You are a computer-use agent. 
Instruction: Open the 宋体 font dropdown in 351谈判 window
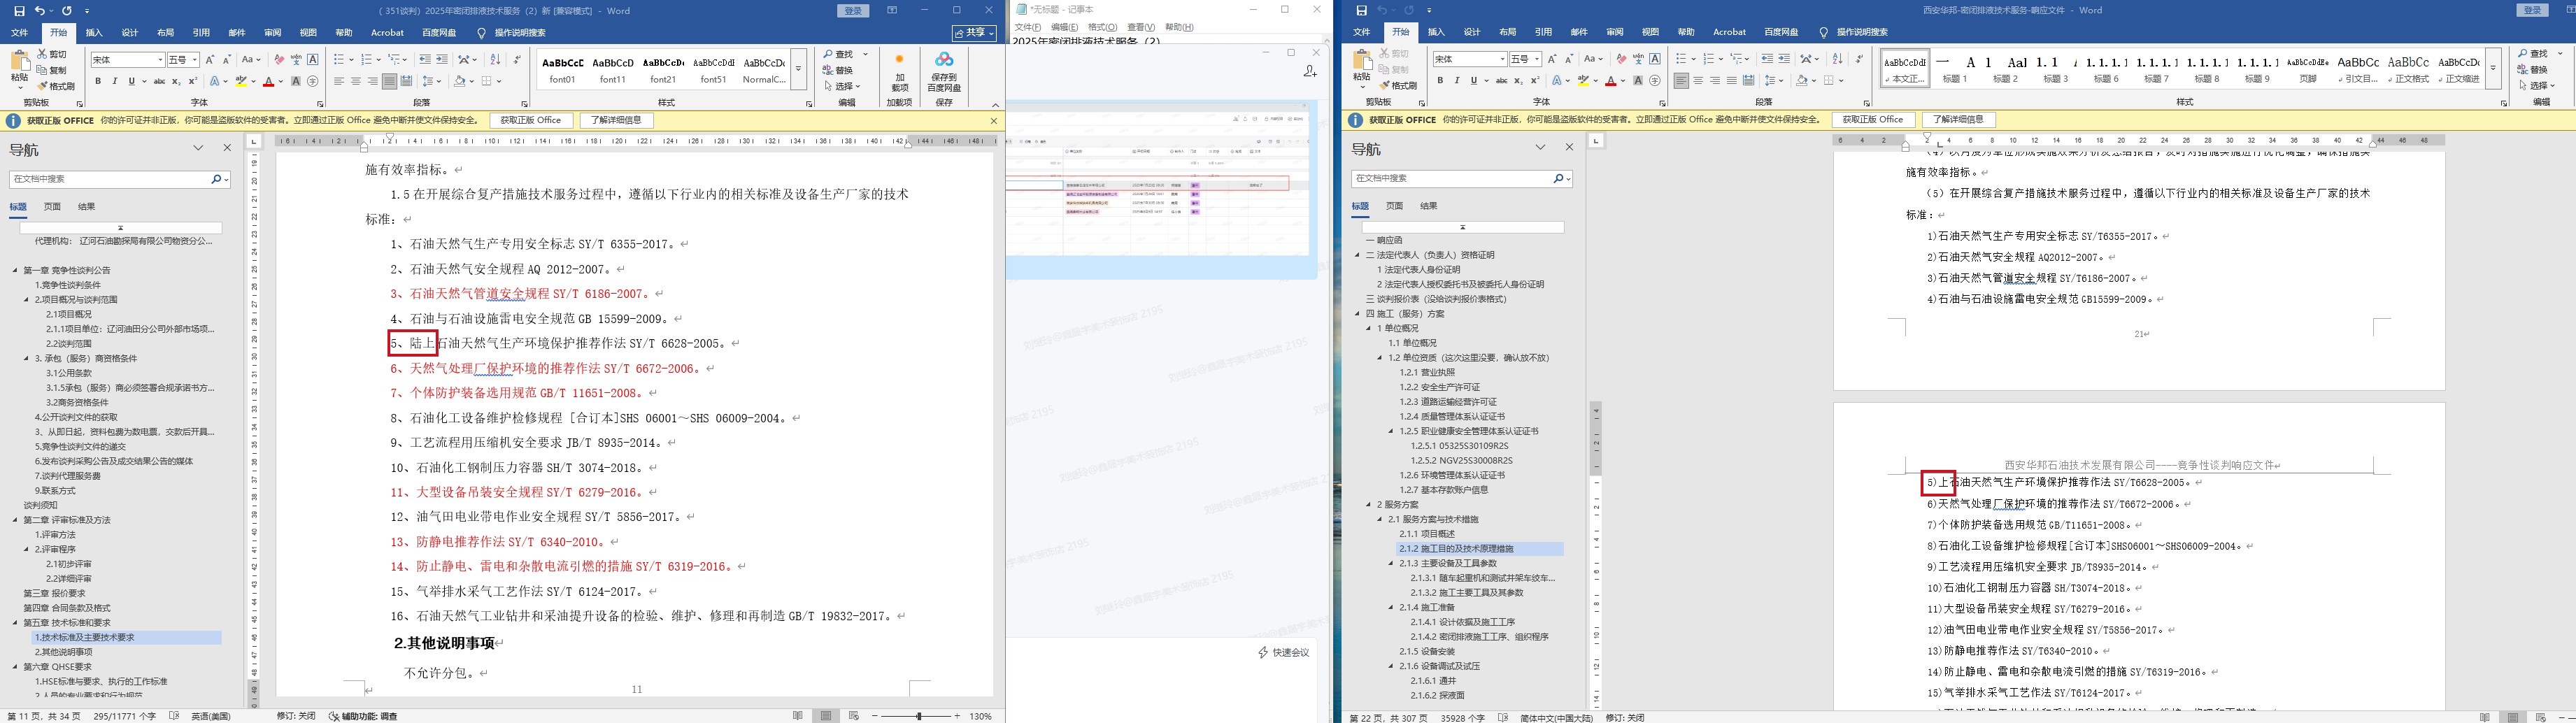[x=160, y=60]
